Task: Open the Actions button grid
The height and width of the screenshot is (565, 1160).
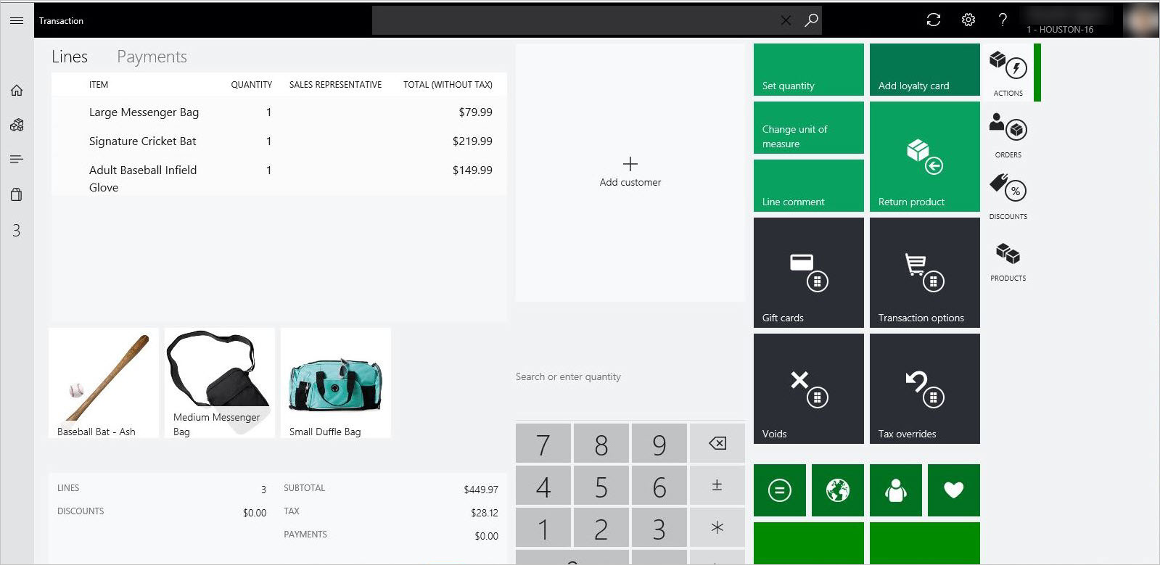Action: [1008, 73]
